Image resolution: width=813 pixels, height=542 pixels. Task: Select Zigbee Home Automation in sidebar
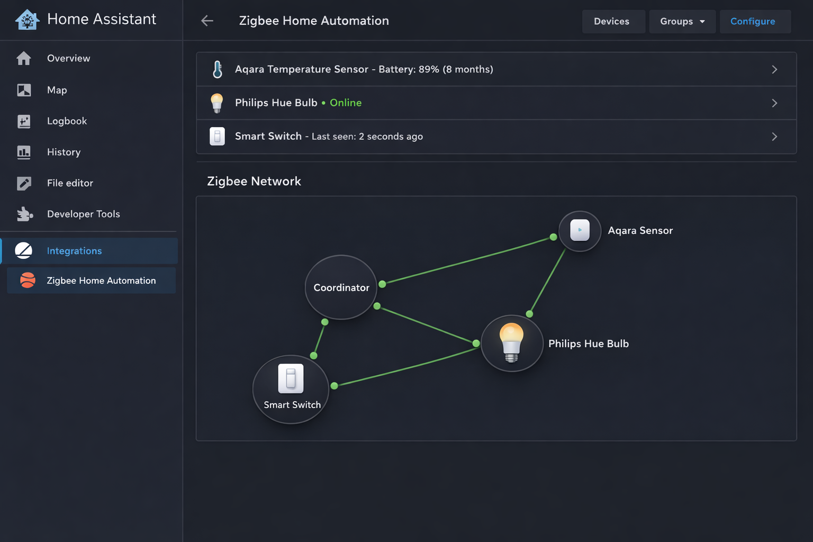[x=101, y=281]
